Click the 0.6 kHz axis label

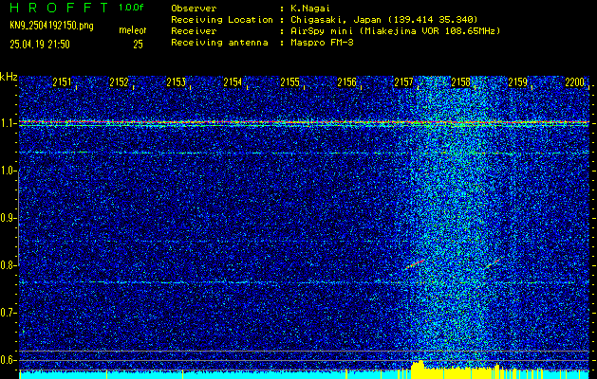point(7,360)
